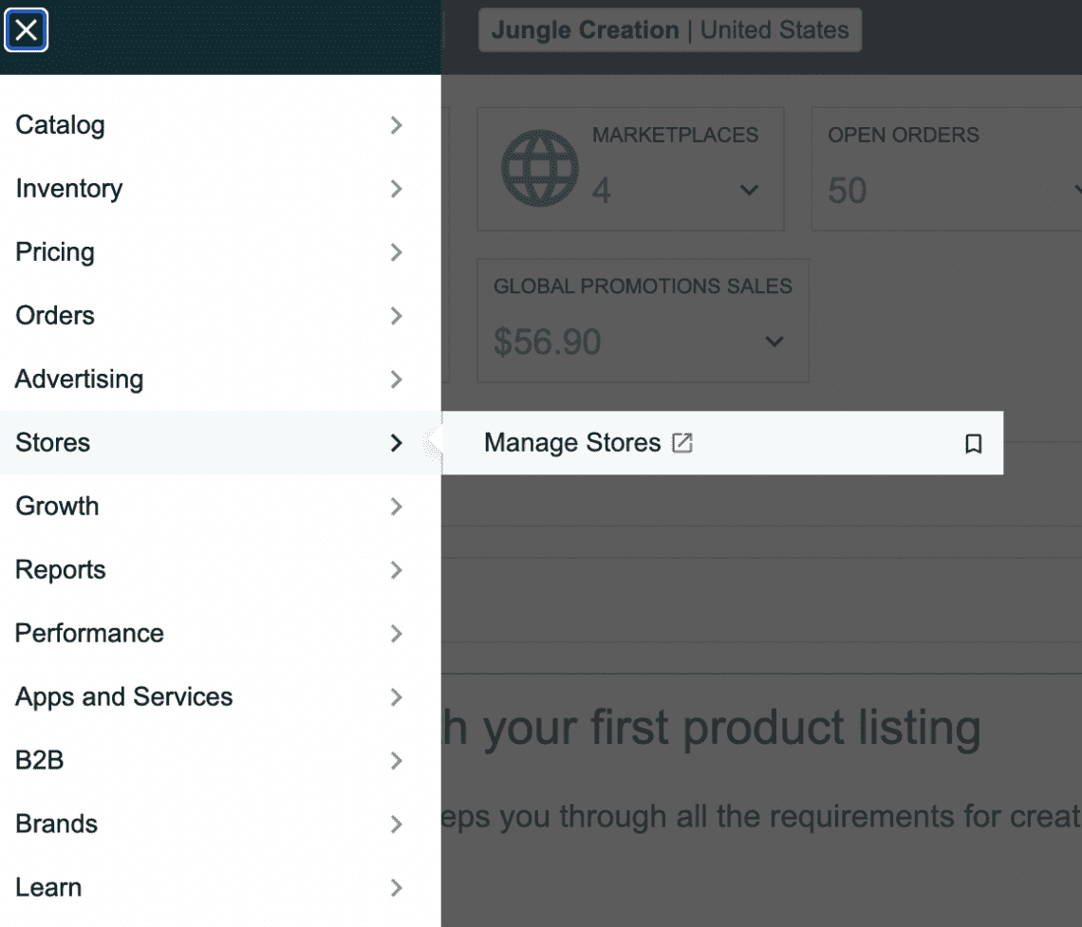Screen dimensions: 1082x927
Task: Bookmark Manage Stores using the bookmark icon
Action: click(973, 442)
